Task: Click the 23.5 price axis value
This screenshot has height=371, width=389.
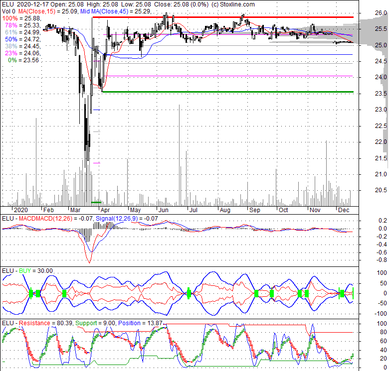Action: tap(381, 94)
